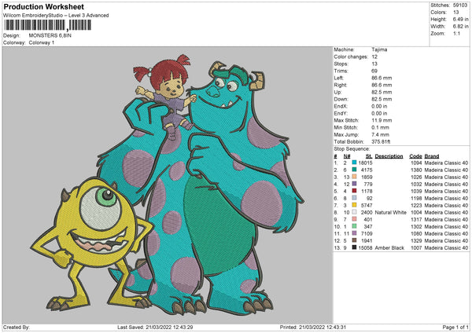Select the Max Stitch value "11.9 mm"
This screenshot has width=472, height=333.
[x=382, y=120]
